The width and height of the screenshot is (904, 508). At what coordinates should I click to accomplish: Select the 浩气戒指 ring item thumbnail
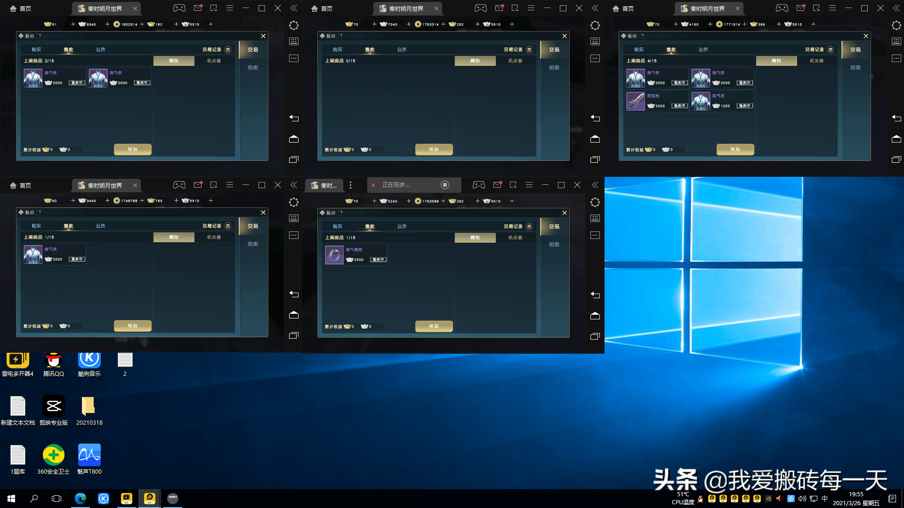334,255
